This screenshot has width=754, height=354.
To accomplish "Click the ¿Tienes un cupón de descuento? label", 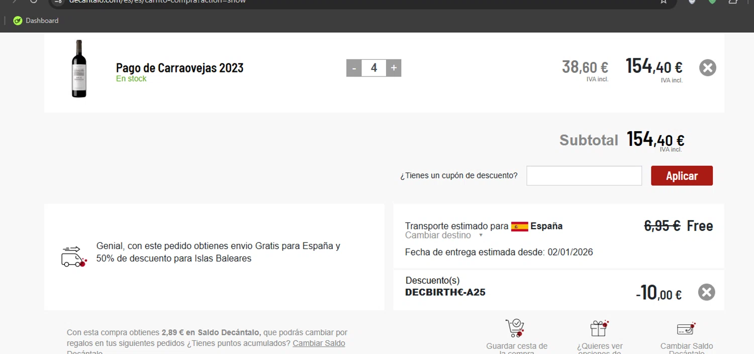I will [x=459, y=175].
